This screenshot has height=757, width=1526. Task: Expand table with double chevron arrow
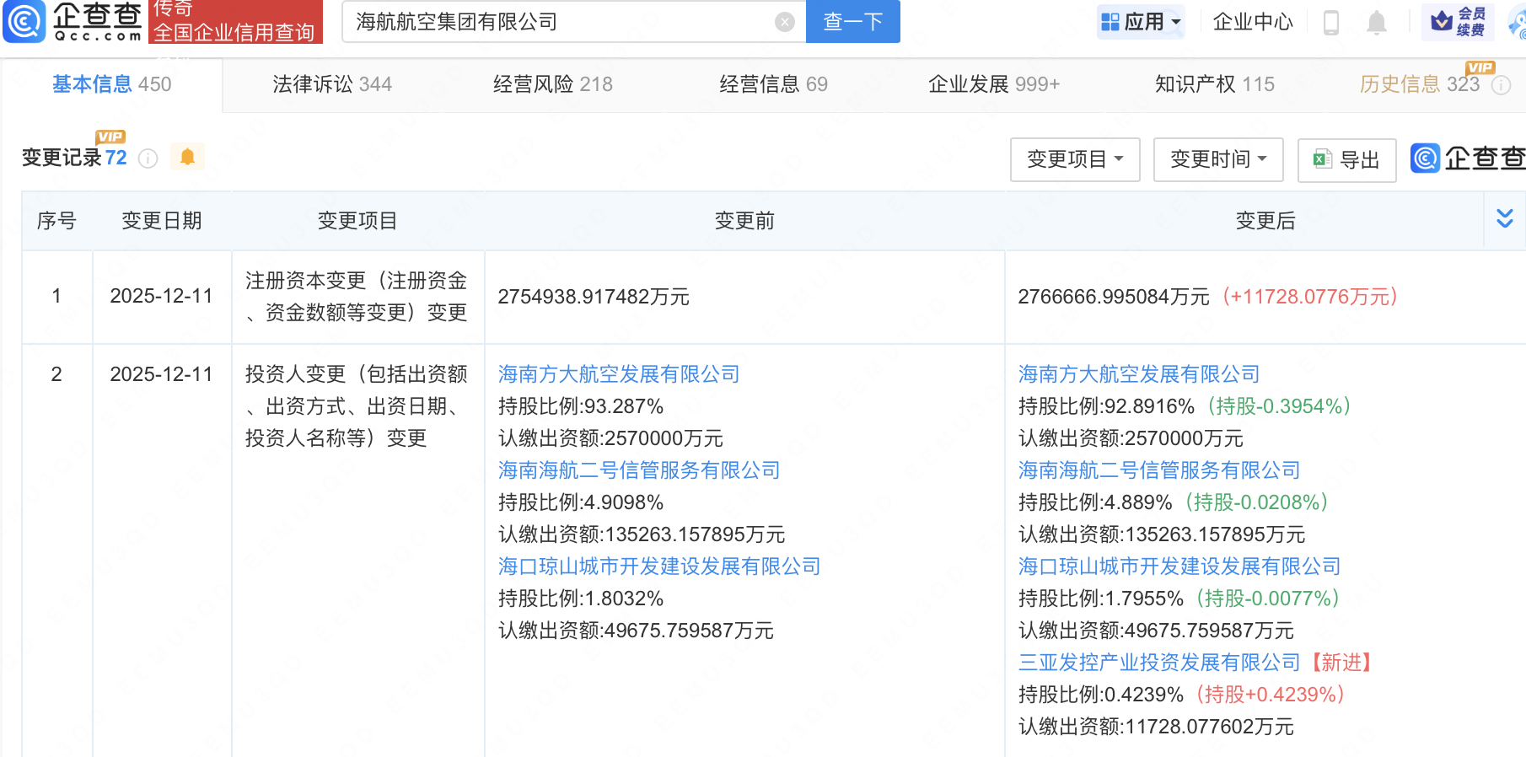(x=1504, y=219)
